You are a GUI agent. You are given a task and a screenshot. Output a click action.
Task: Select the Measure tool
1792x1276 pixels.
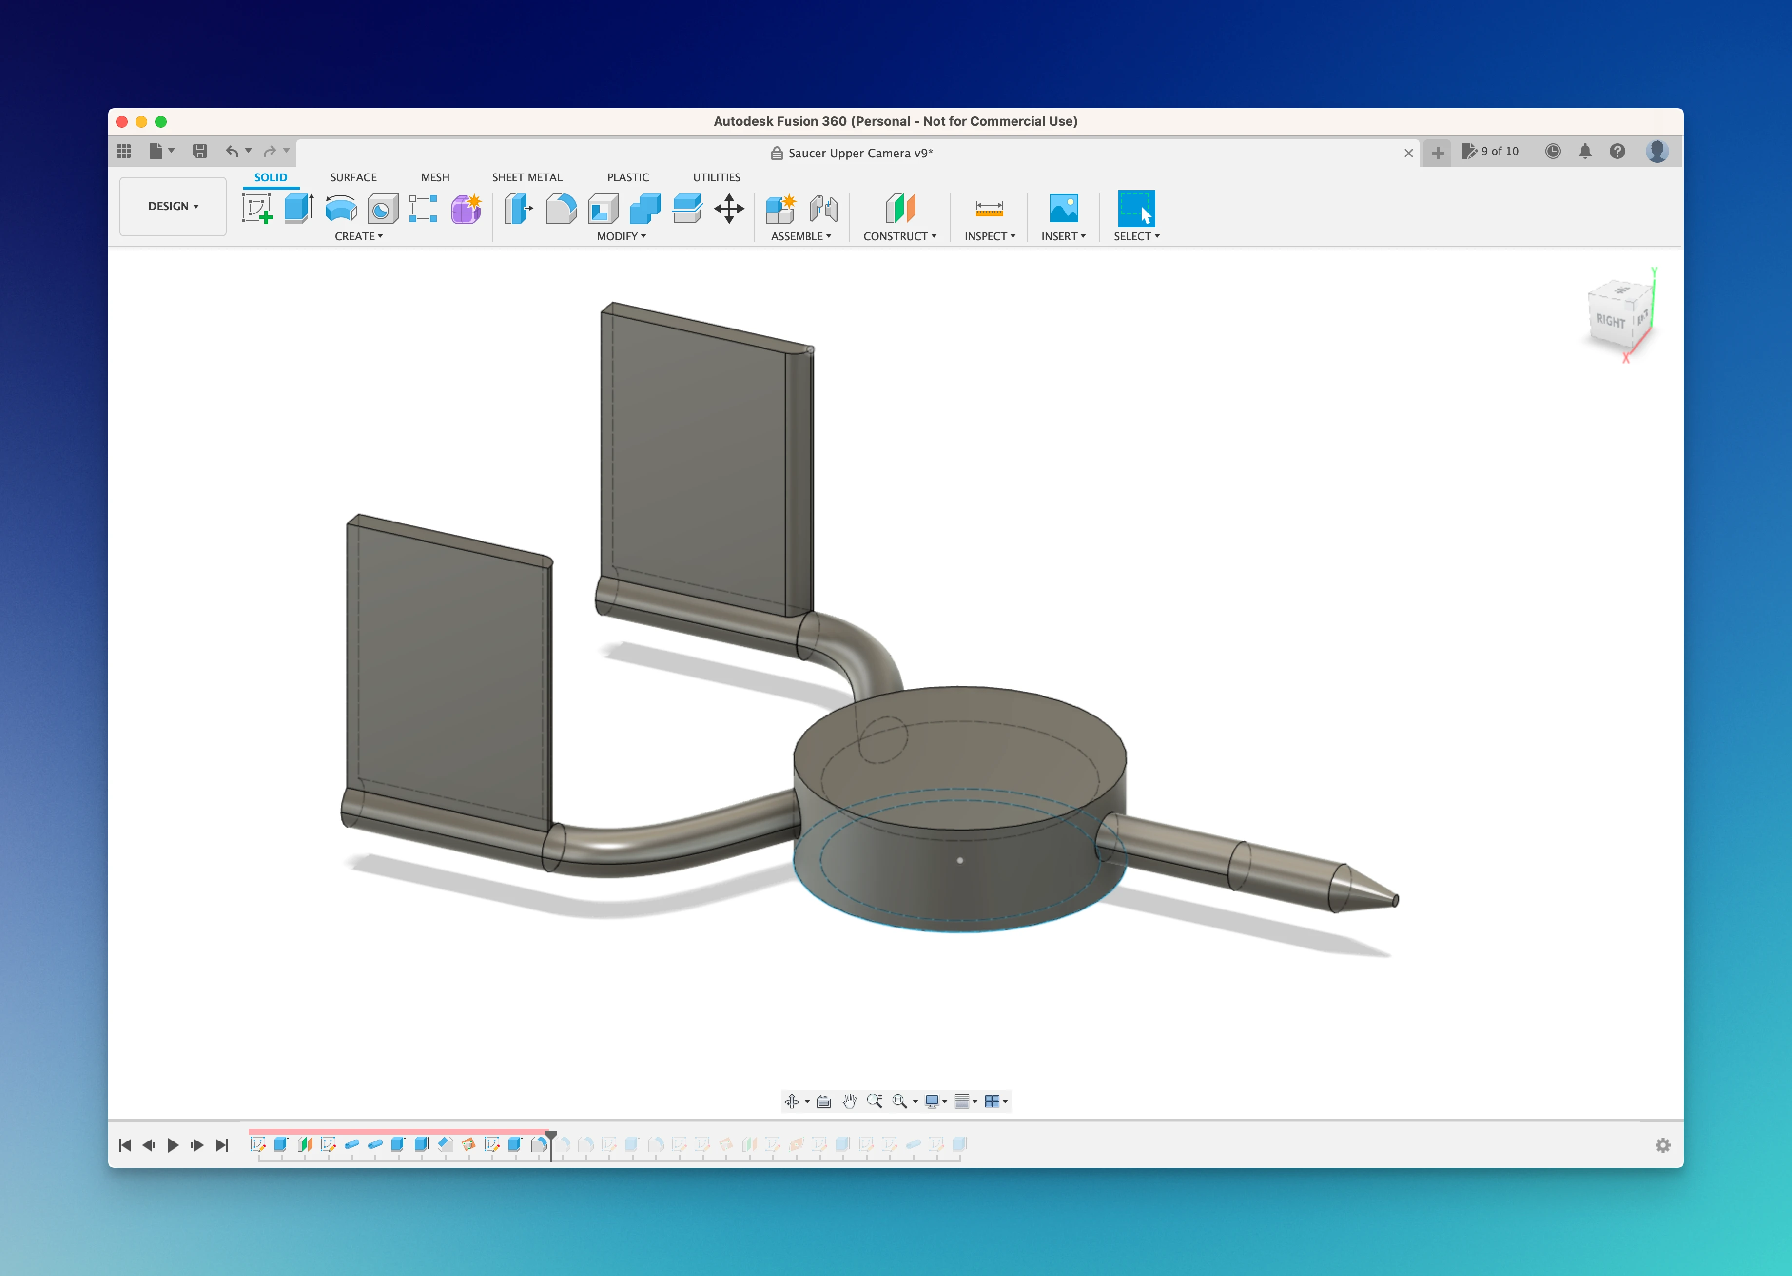pyautogui.click(x=989, y=208)
